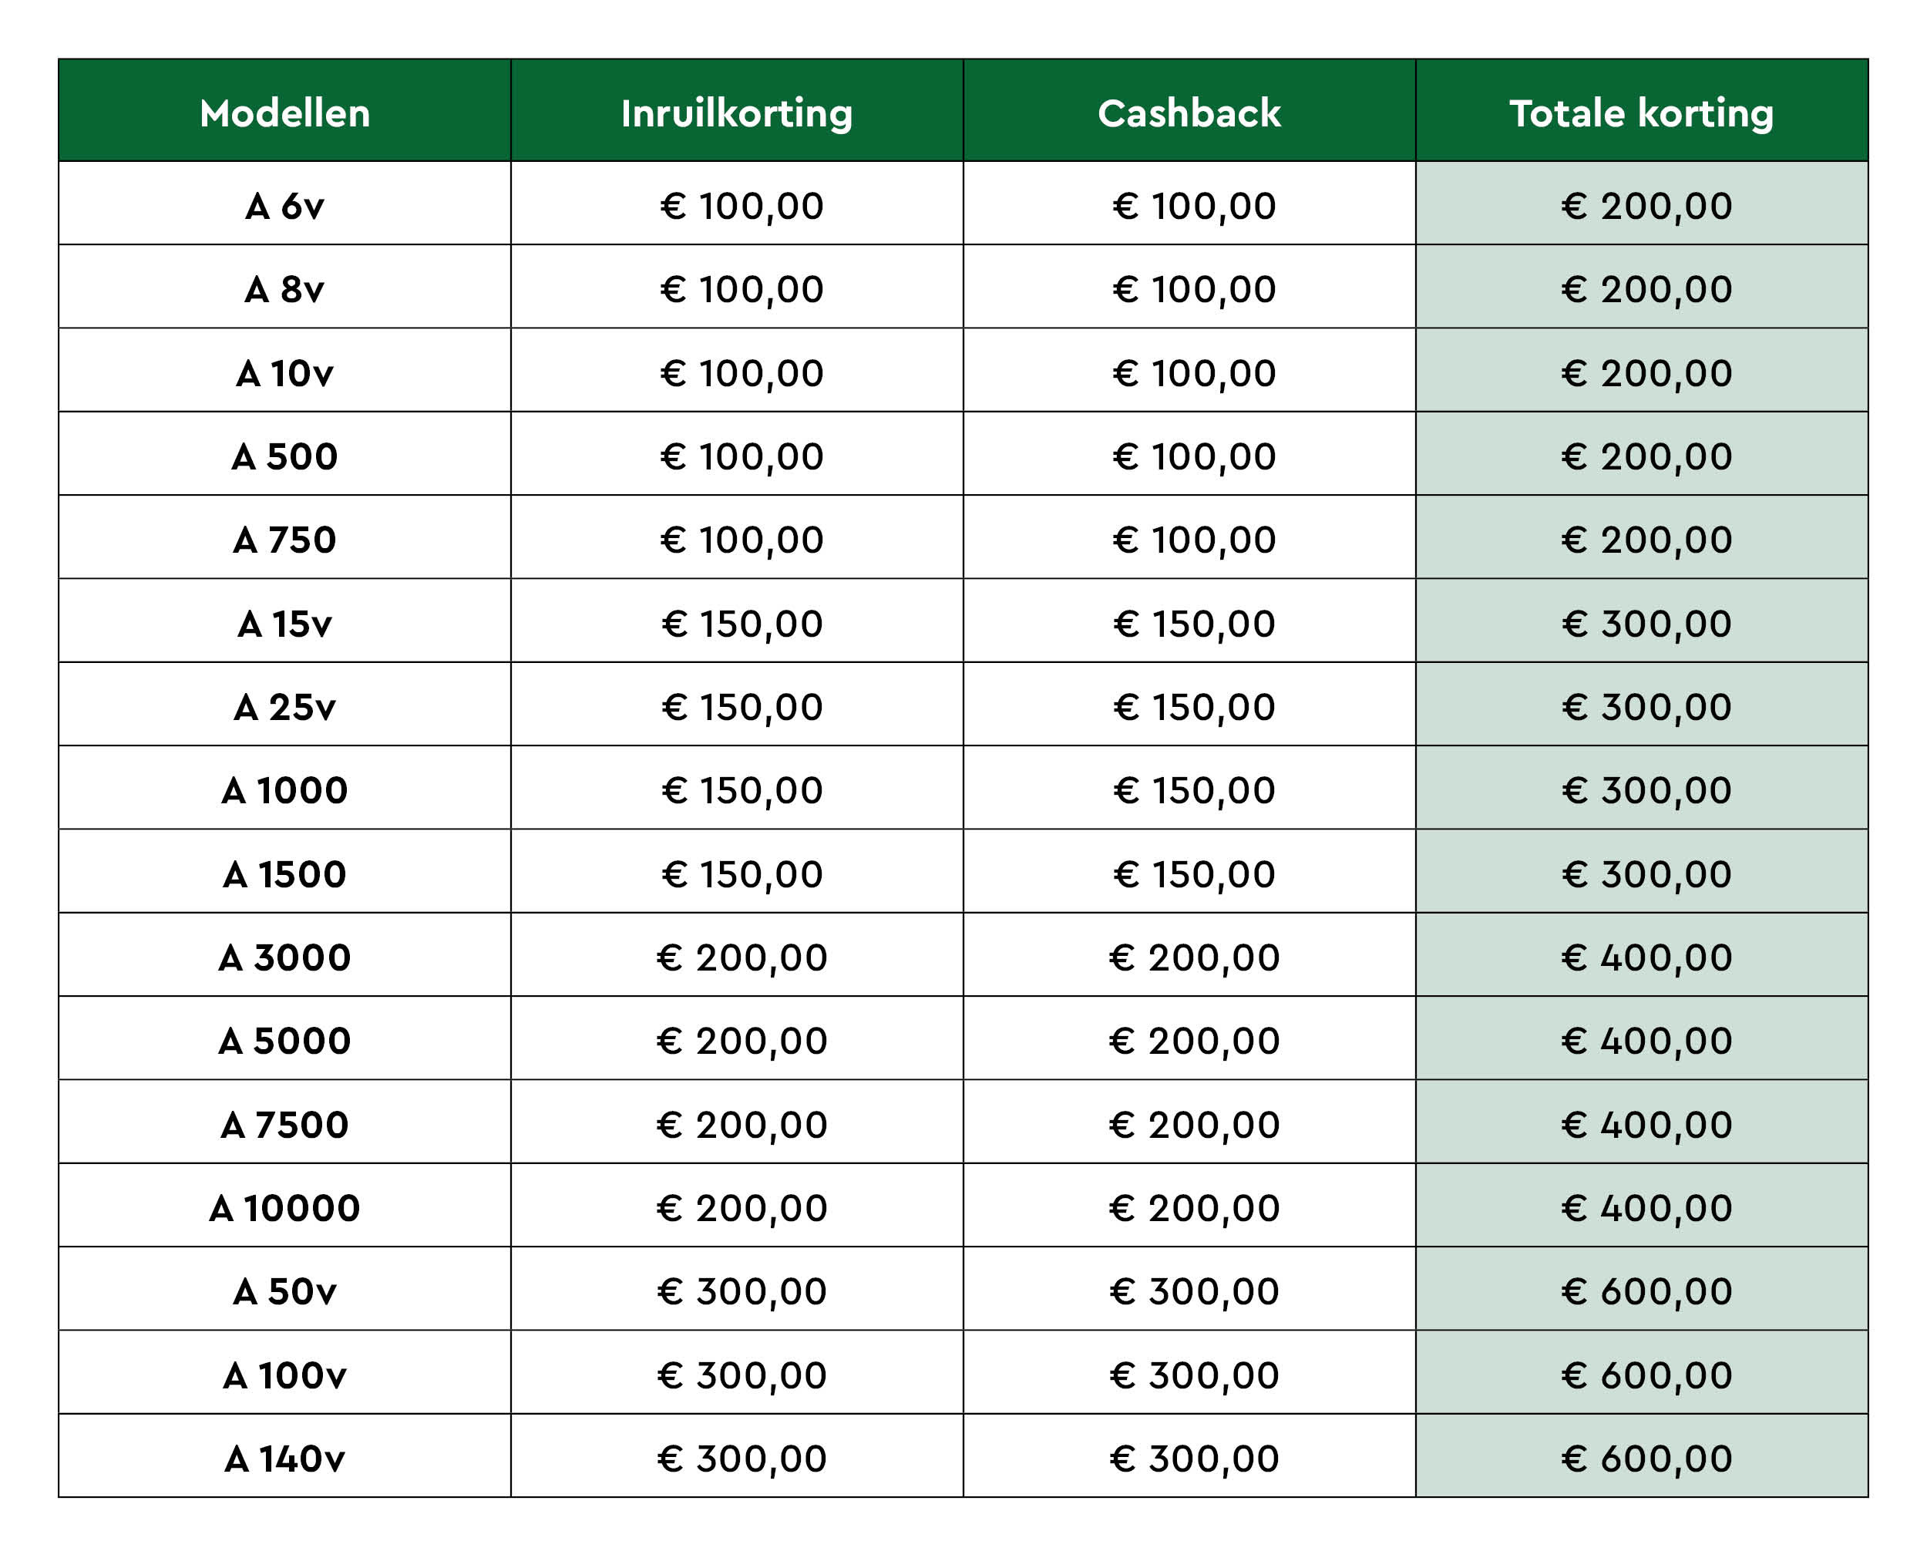Screen dimensions: 1927x1558
Task: Click the Cashback value for A 5000
Action: click(x=1194, y=1041)
